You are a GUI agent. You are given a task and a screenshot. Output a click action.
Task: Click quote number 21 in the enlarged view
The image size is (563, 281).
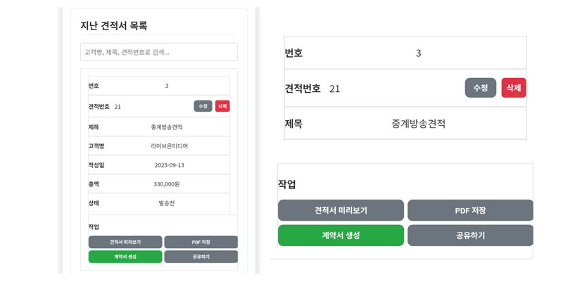[334, 89]
